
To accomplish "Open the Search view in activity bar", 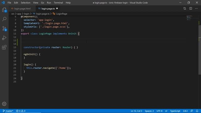I will tap(4, 19).
